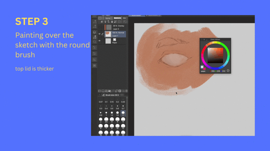Click the '100 % Normal' Layer 1 row
This screenshot has width=270, height=151.
tap(115, 34)
